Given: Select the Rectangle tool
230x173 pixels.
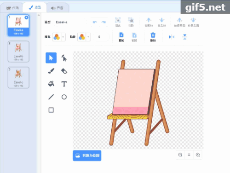Looking at the screenshot, I should point(51,110).
